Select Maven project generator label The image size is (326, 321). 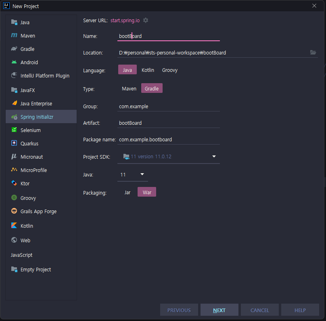(x=28, y=36)
